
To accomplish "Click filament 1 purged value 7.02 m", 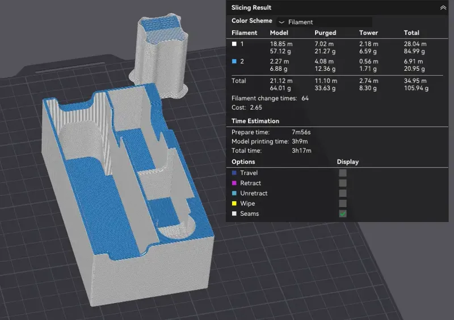I will 324,44.
